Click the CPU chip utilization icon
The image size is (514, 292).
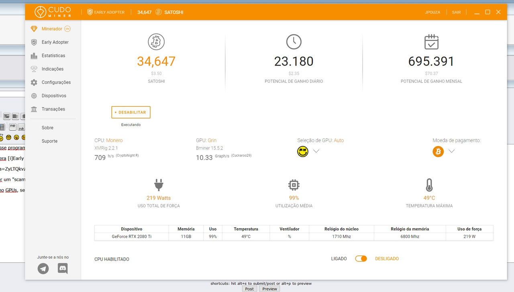tap(294, 185)
